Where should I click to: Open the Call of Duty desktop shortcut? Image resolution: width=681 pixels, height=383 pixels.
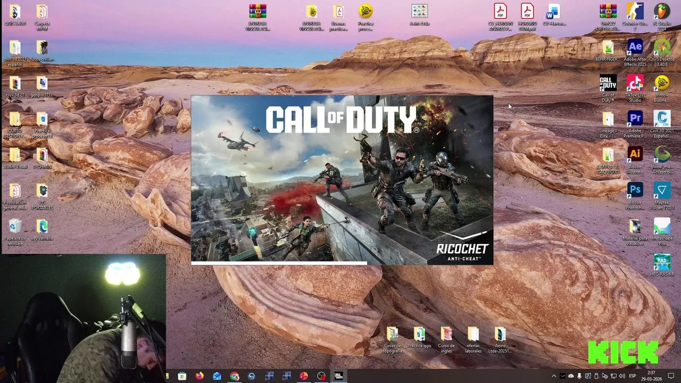pos(608,89)
